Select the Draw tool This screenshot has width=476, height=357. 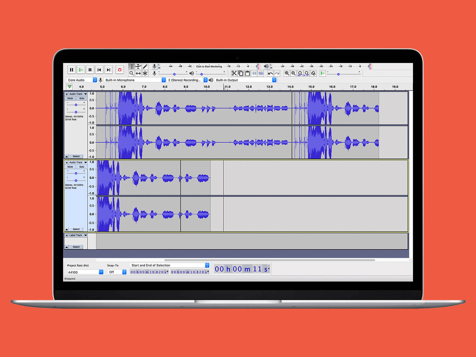(144, 67)
